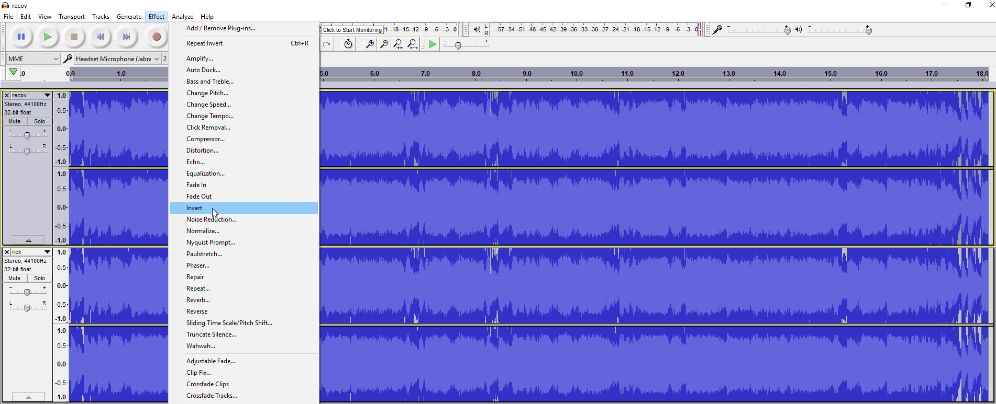The width and height of the screenshot is (996, 404).
Task: Click the recov track gain slider
Action: point(27,135)
